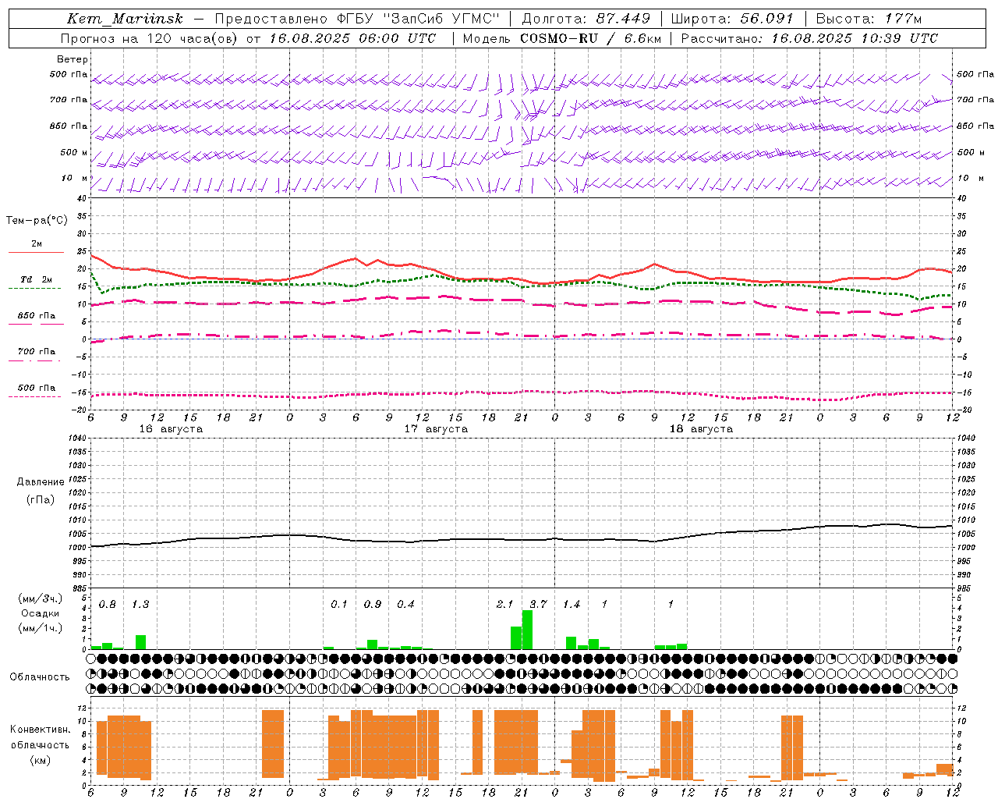The width and height of the screenshot is (998, 799).
Task: Click 'Прогноз на 120 часа(ов)' forecast text
Action: click(150, 38)
